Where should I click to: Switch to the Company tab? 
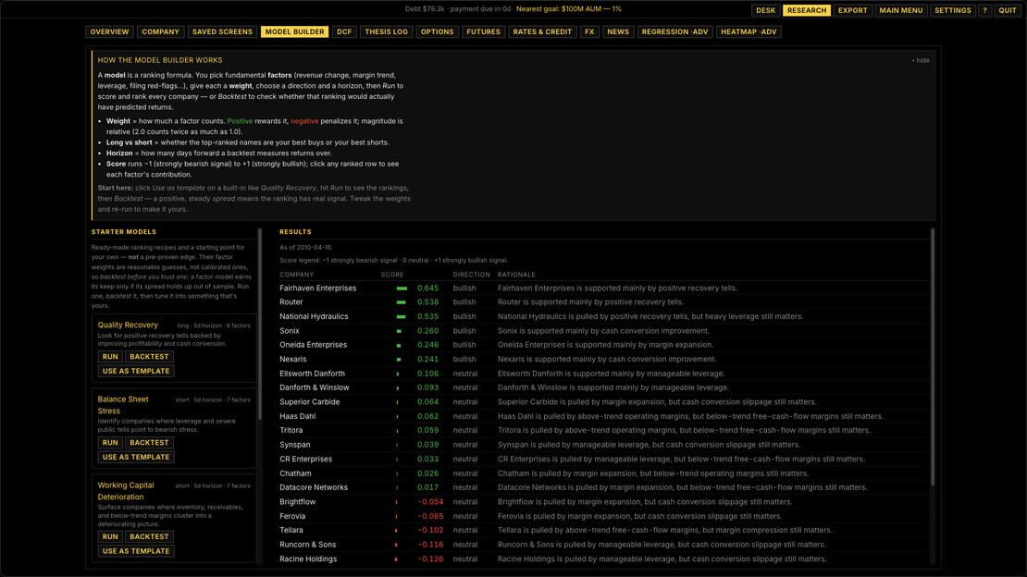coord(160,31)
